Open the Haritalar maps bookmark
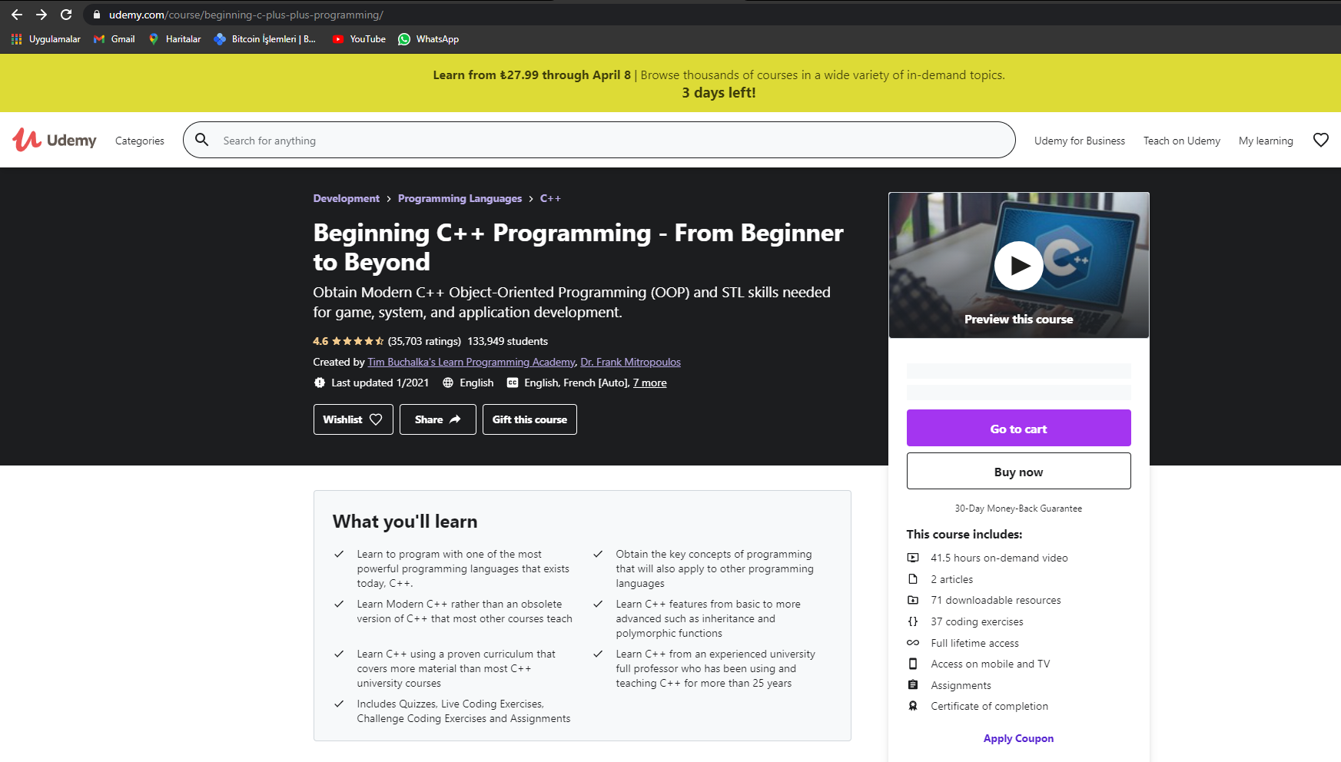This screenshot has width=1341, height=762. click(174, 39)
